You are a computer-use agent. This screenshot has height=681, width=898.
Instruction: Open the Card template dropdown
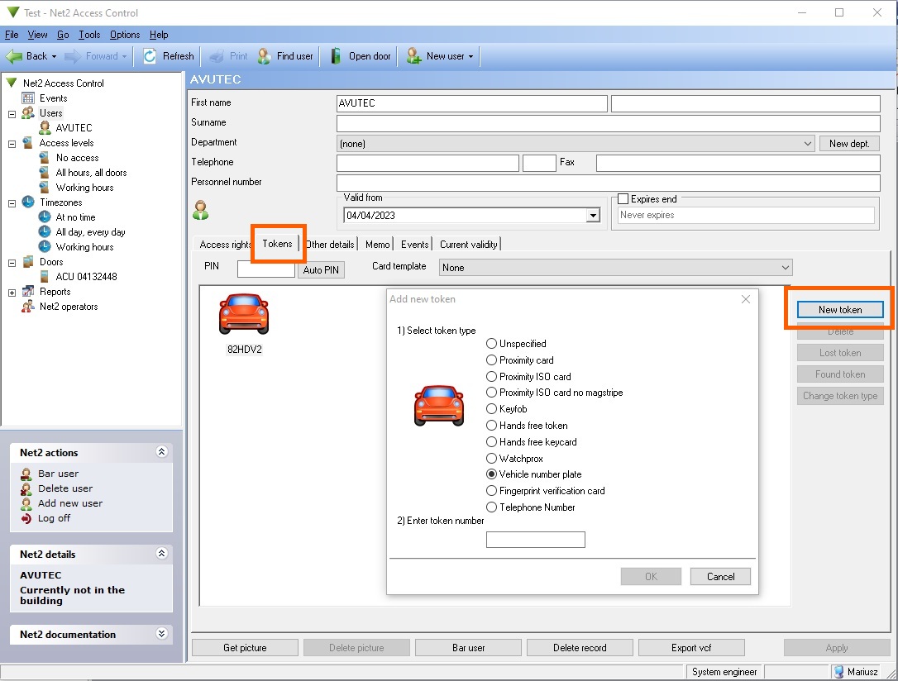coord(786,267)
